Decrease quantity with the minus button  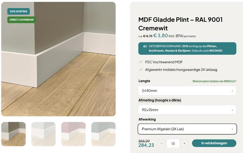pyautogui.click(x=161, y=143)
